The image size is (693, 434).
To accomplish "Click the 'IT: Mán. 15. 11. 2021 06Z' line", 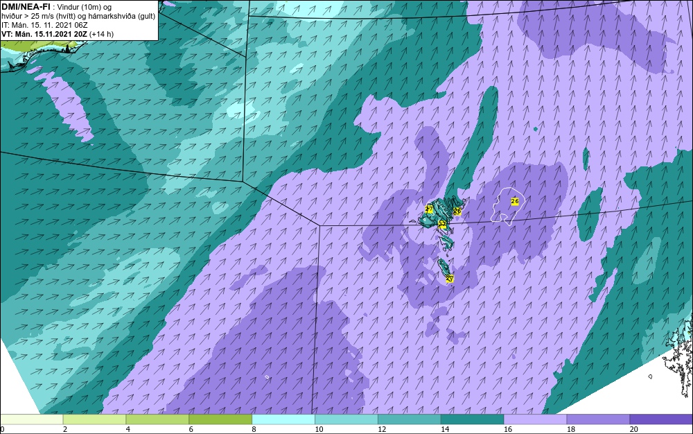I will click(44, 25).
